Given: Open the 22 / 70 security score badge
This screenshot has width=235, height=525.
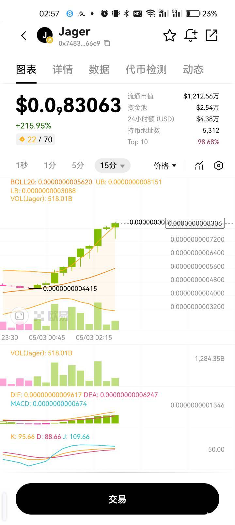Looking at the screenshot, I should (x=35, y=139).
